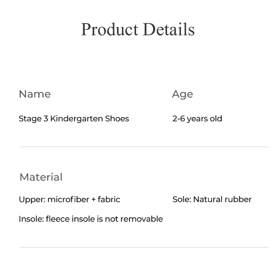Click the word removable in the Insole line
This screenshot has width=275, height=256.
pyautogui.click(x=146, y=219)
